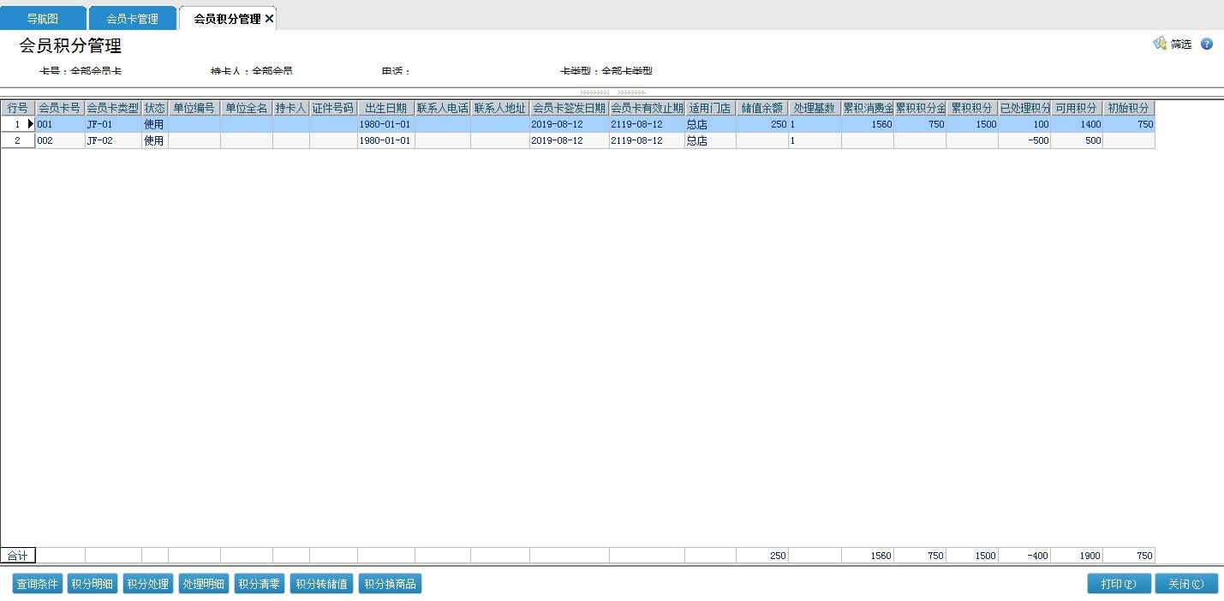Screen dimensions: 1224x601
Task: Click the 积分处理 button
Action: tap(148, 584)
